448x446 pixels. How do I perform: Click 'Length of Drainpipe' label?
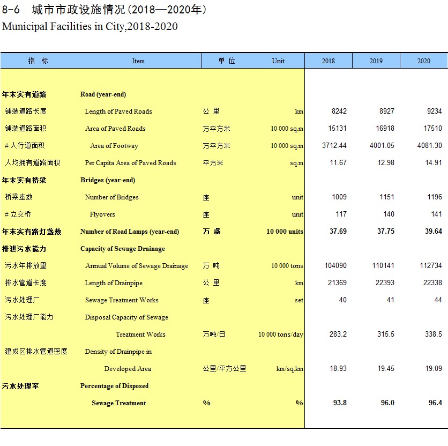click(114, 283)
